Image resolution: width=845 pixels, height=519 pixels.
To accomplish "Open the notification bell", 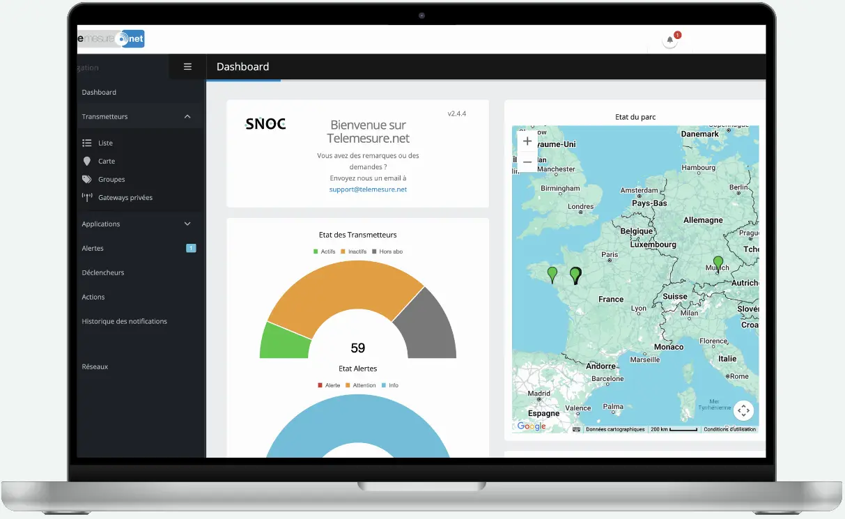I will [x=670, y=40].
